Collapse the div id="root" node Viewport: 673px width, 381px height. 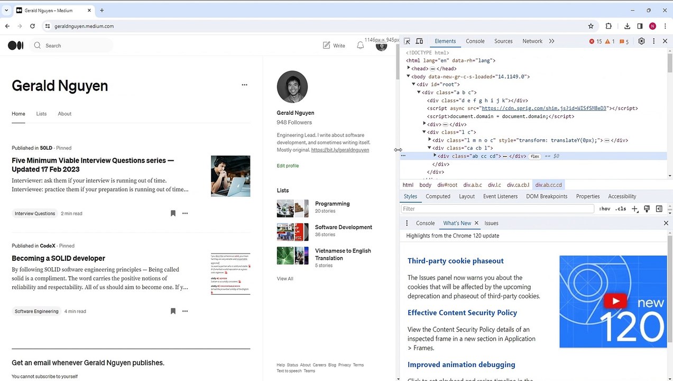[414, 84]
